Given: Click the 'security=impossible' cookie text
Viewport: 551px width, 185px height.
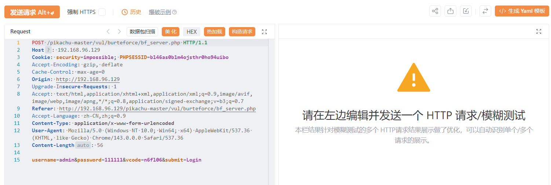Looking at the screenshot, I should (85, 57).
